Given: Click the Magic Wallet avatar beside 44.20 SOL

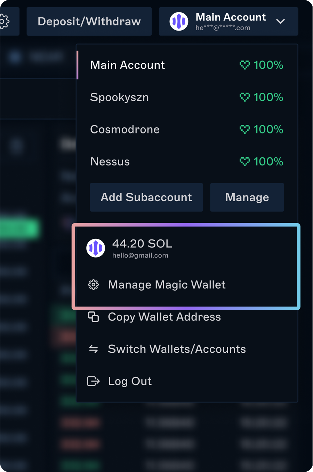Looking at the screenshot, I should click(x=96, y=248).
